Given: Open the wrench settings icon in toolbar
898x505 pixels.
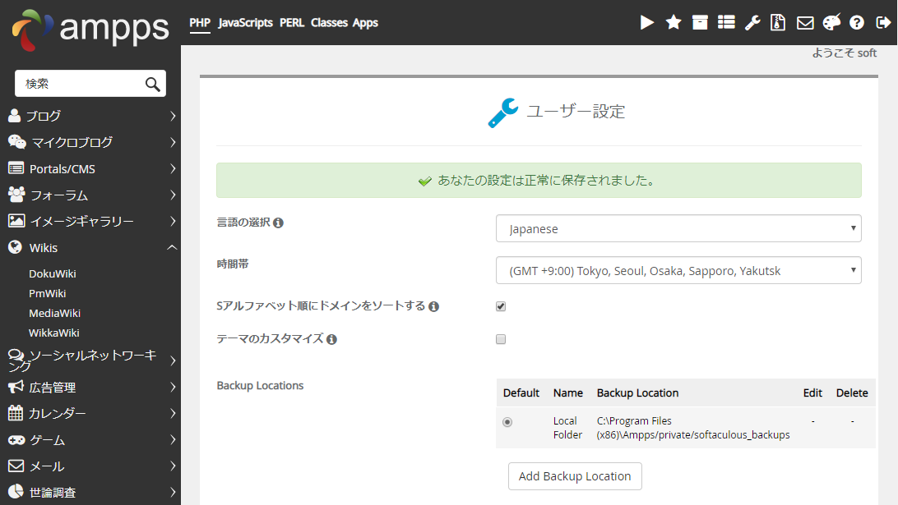Looking at the screenshot, I should coord(752,23).
